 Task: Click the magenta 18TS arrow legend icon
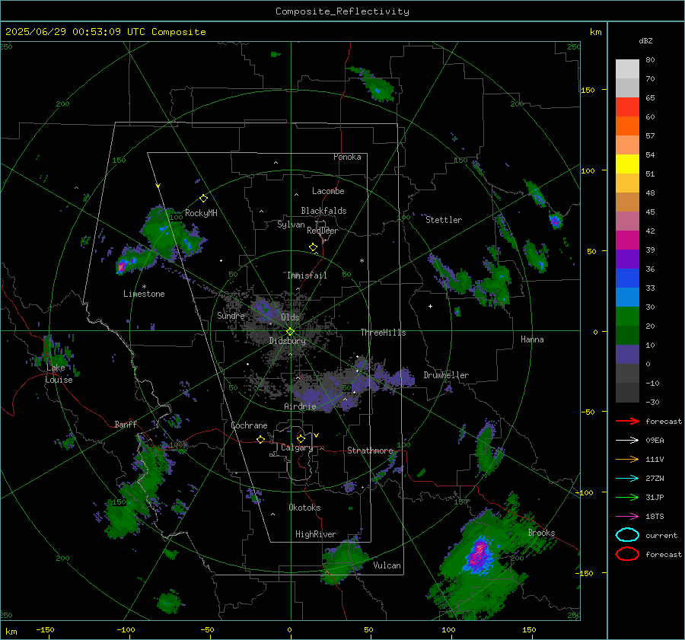[627, 516]
